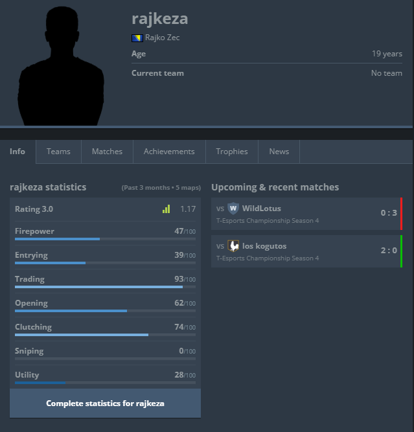Click the Upcoming & recent matches heading
The height and width of the screenshot is (432, 414).
(275, 187)
